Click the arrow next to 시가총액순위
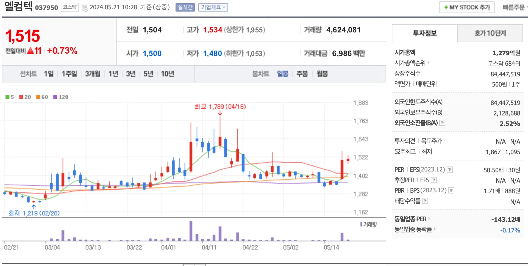The image size is (528, 266). (x=429, y=62)
